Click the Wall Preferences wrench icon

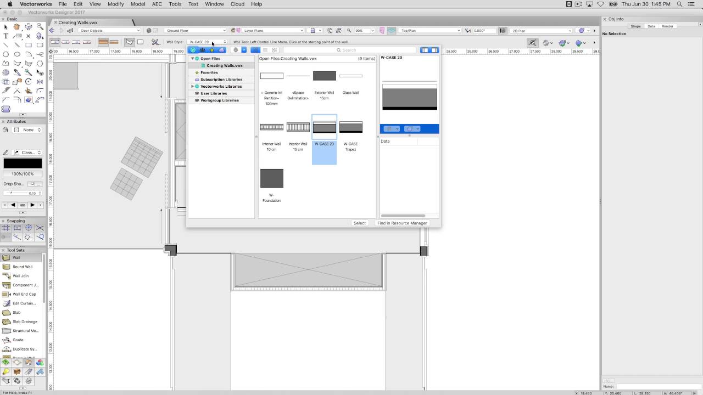[x=156, y=42]
